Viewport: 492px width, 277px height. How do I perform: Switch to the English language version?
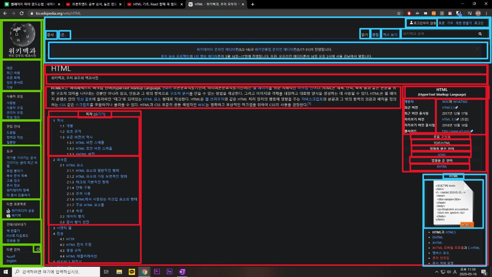coord(11,261)
